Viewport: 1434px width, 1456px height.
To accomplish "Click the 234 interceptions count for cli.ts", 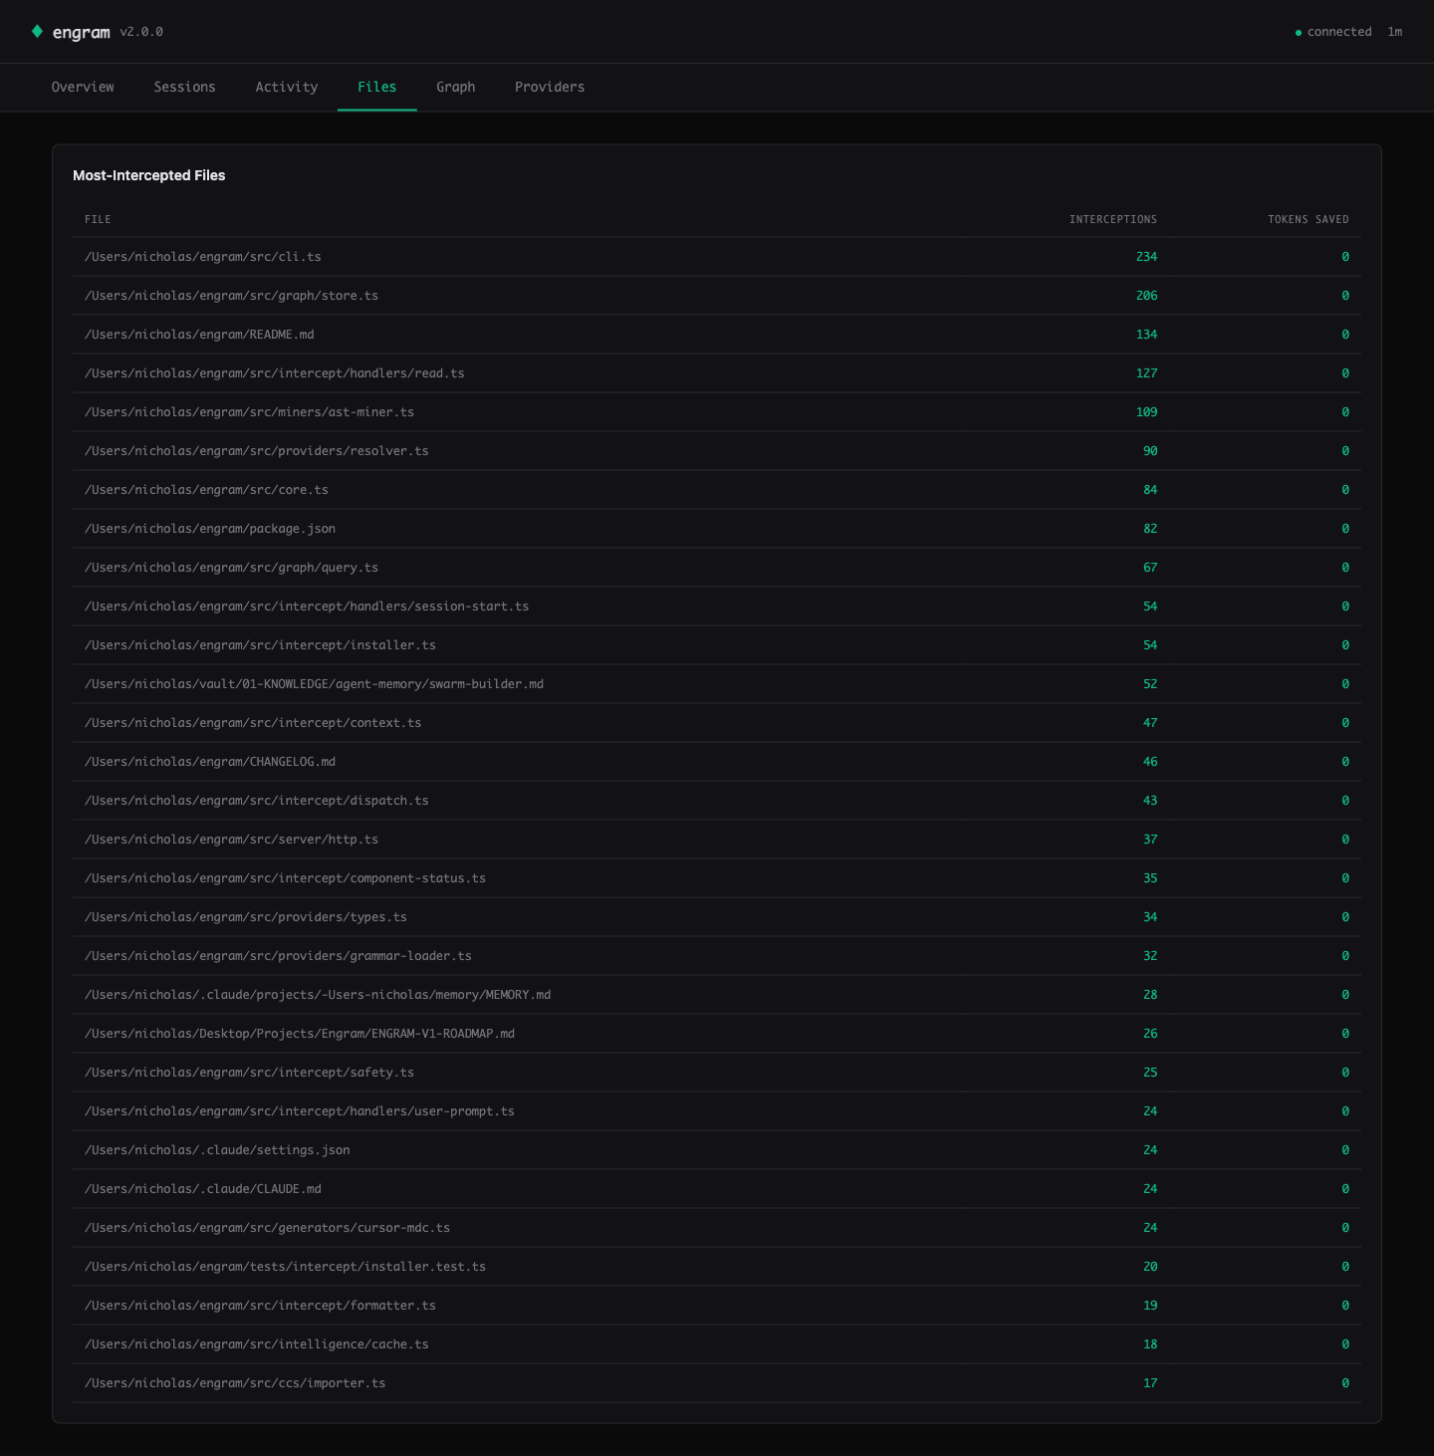I will pos(1147,256).
